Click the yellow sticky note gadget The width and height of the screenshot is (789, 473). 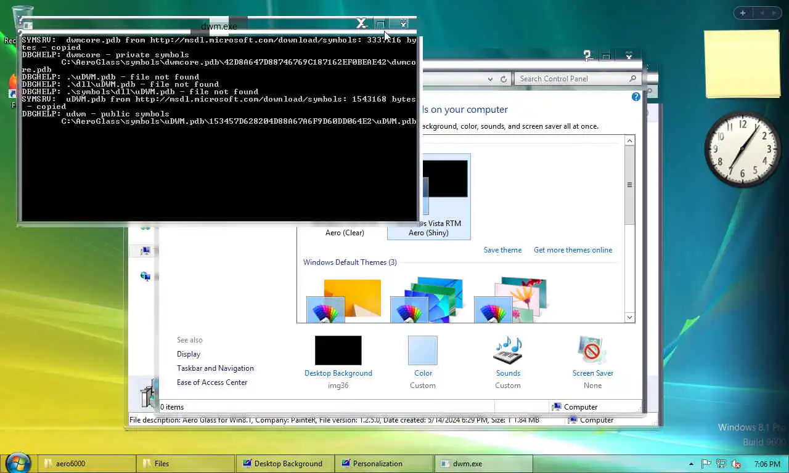point(742,65)
